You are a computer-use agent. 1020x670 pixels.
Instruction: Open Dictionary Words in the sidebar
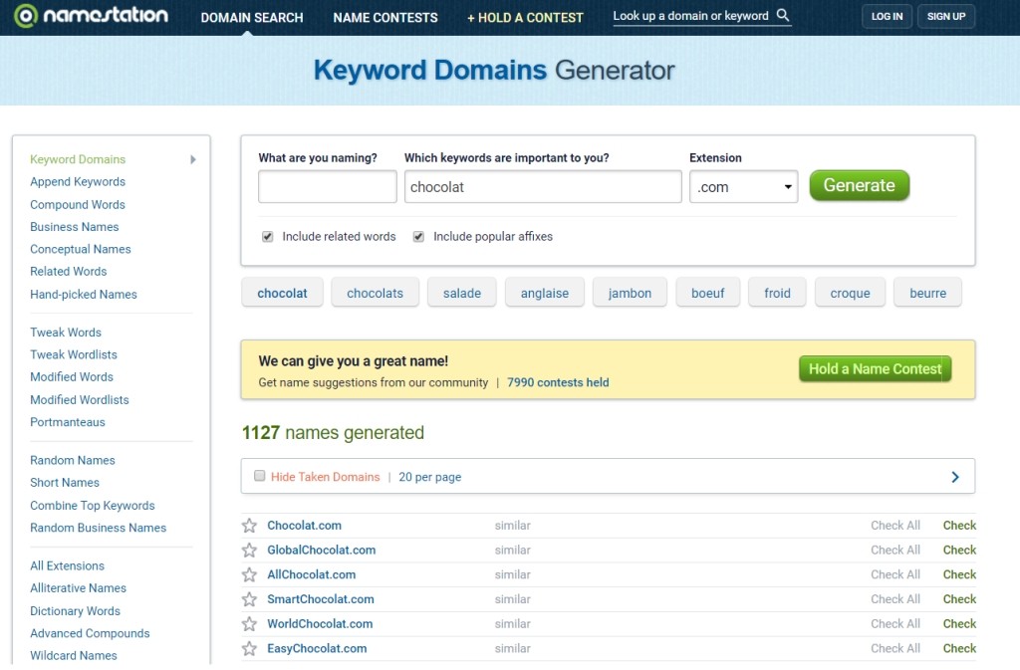tap(75, 611)
